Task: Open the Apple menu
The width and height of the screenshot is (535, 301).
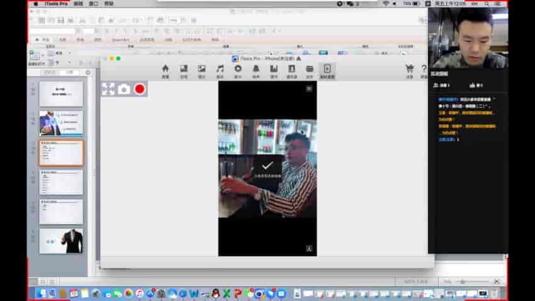Action: coord(35,4)
